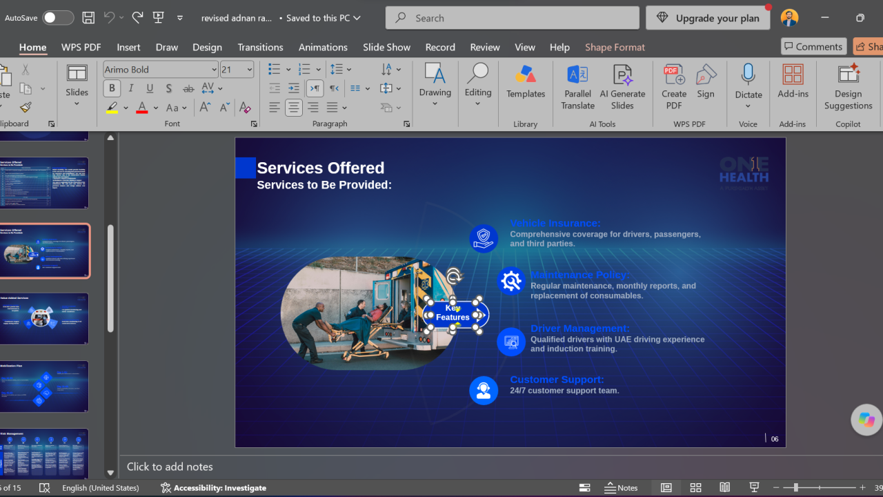Open the Comments pane button
Viewport: 883px width, 497px height.
(x=814, y=46)
